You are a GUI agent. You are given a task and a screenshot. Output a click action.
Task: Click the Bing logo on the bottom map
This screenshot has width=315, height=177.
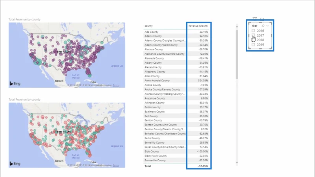(x=15, y=164)
